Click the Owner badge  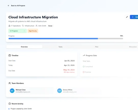point(50,26)
